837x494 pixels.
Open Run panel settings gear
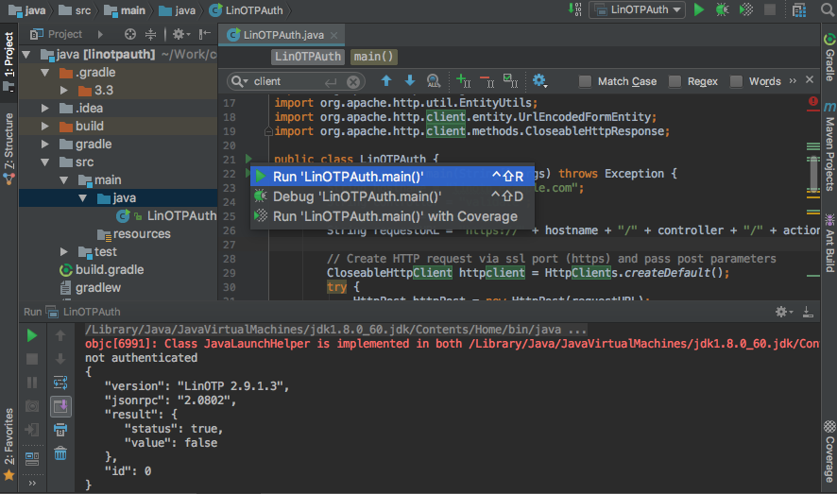click(x=782, y=311)
